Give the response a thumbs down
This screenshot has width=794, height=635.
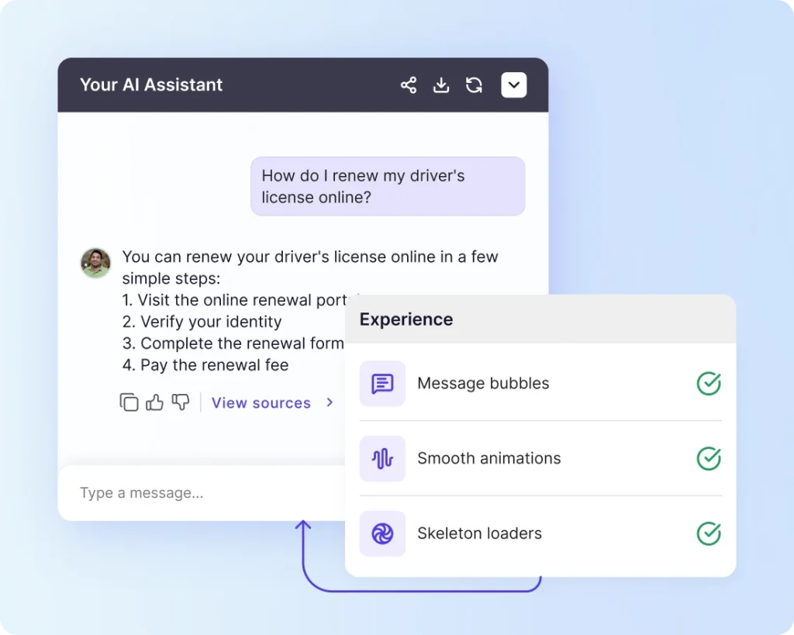180,402
